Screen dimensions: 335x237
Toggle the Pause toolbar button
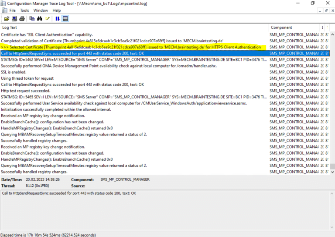[58, 19]
